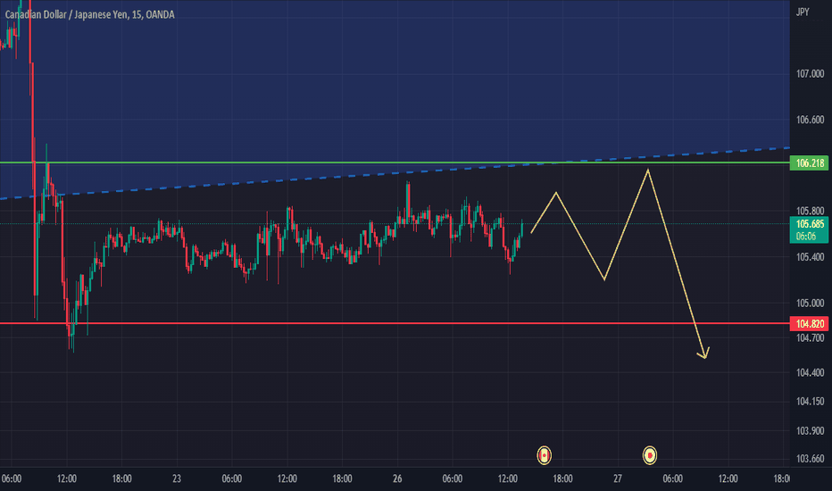Select the red 104.820 price label
The height and width of the screenshot is (491, 832).
point(809,324)
